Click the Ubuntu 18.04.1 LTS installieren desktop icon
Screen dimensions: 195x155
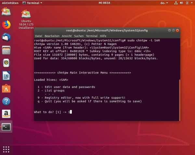pyautogui.click(x=26, y=19)
